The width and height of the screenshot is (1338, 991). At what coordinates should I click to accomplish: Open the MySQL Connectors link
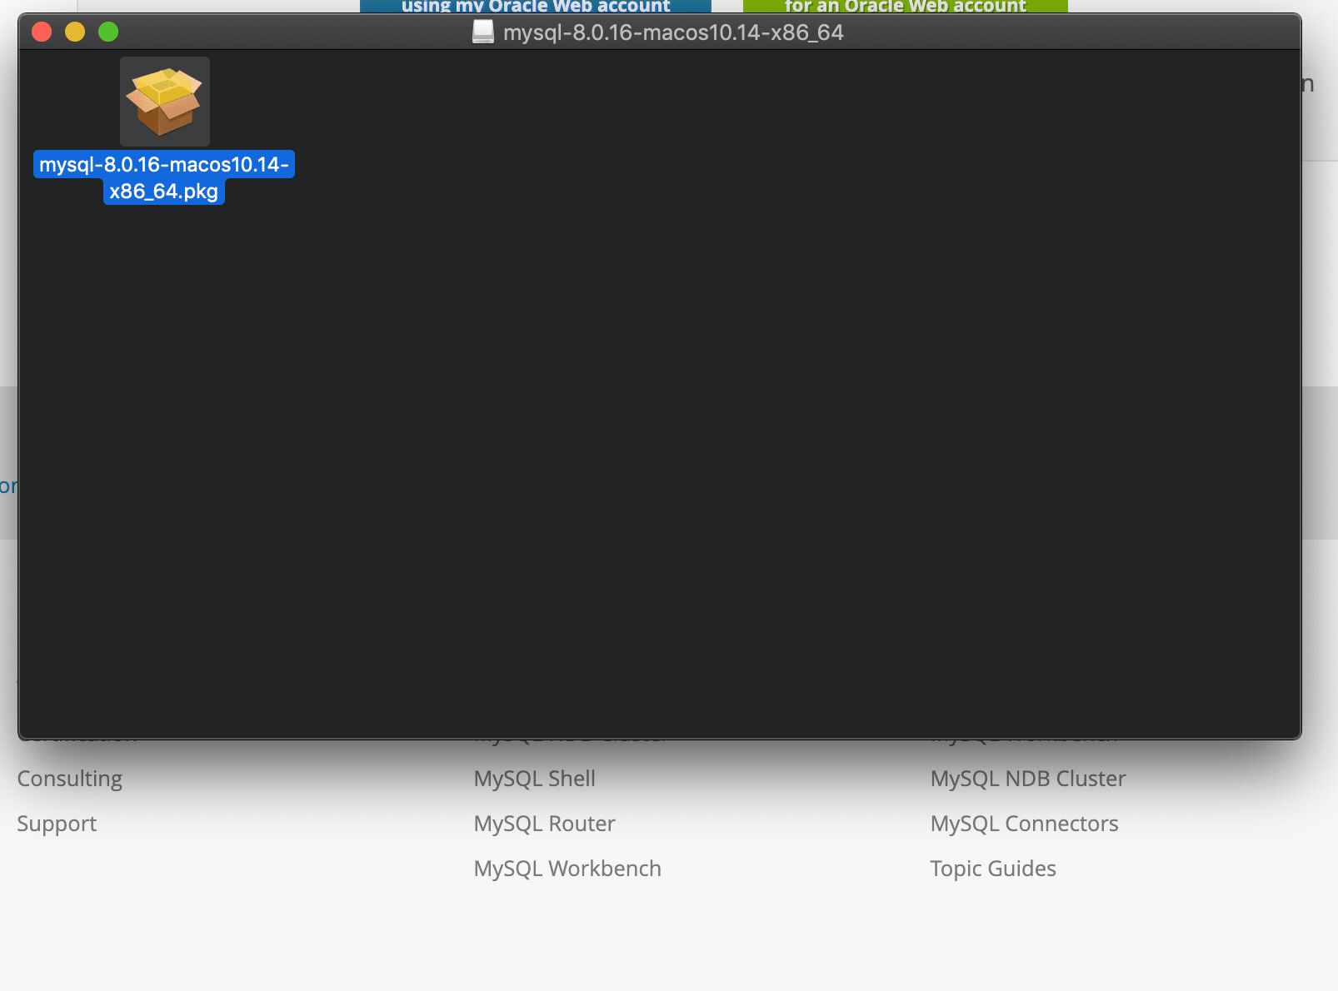pos(1024,823)
